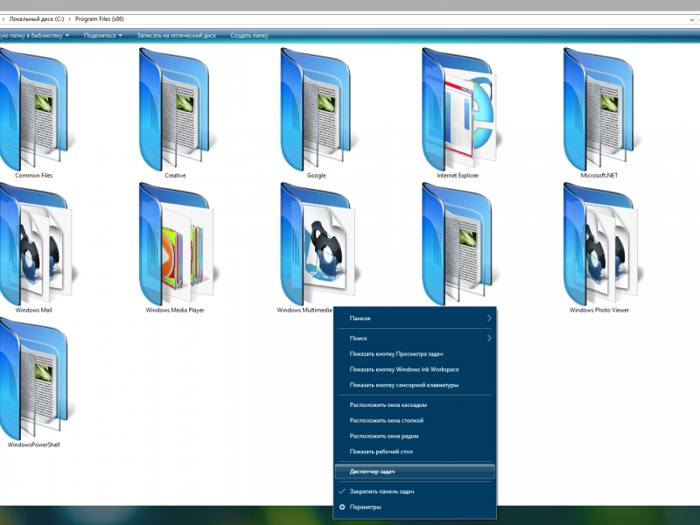Click the WindowsPowerShell name label
The width and height of the screenshot is (700, 525).
(x=33, y=445)
